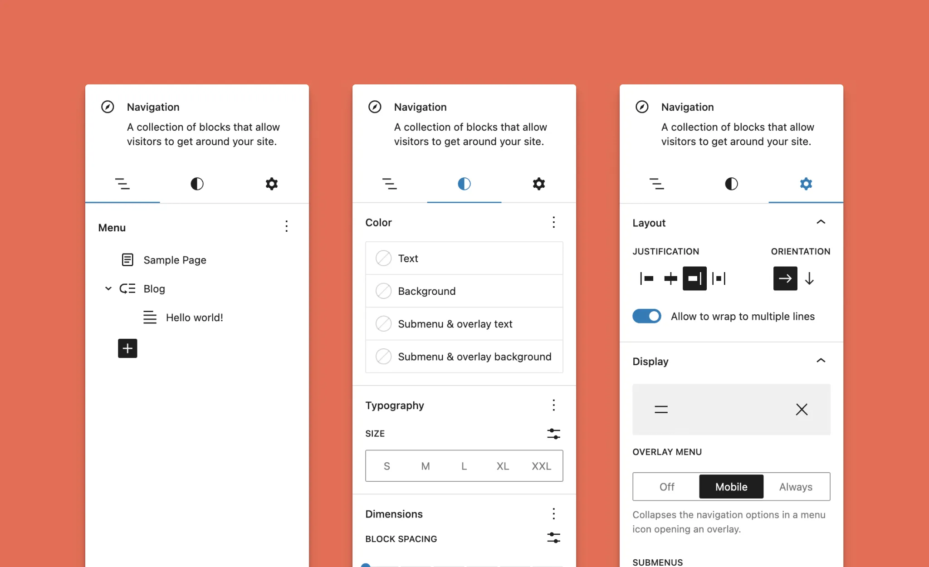Collapse the Blog submenu tree chevron
This screenshot has width=929, height=567.
pos(108,288)
